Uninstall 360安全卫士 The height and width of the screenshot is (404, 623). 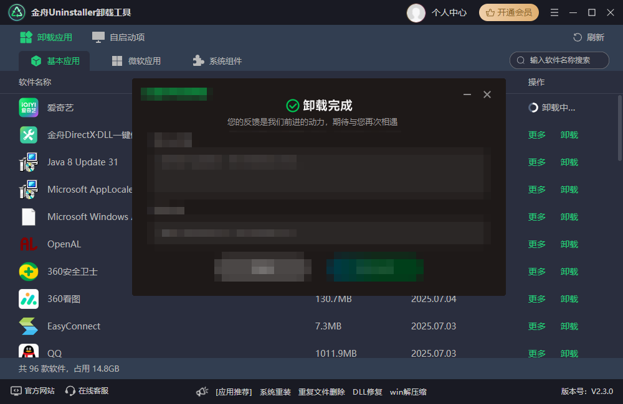569,272
